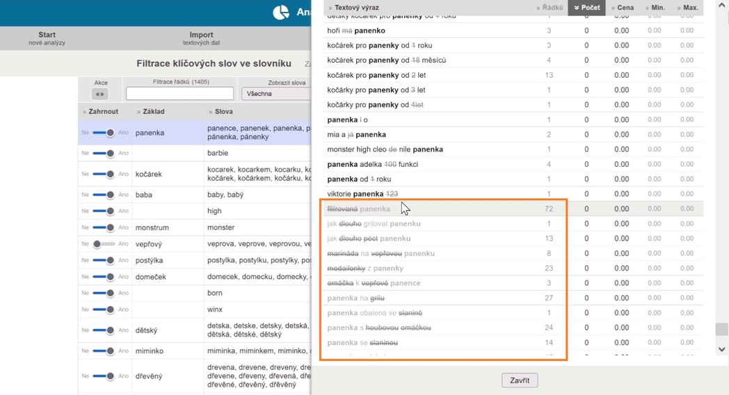
Task: Select the row 'hoří má panenko'
Action: click(x=513, y=30)
